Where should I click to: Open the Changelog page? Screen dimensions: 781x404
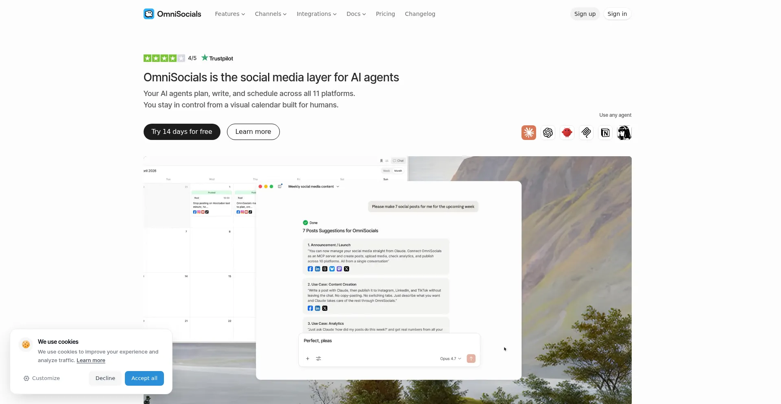tap(420, 14)
